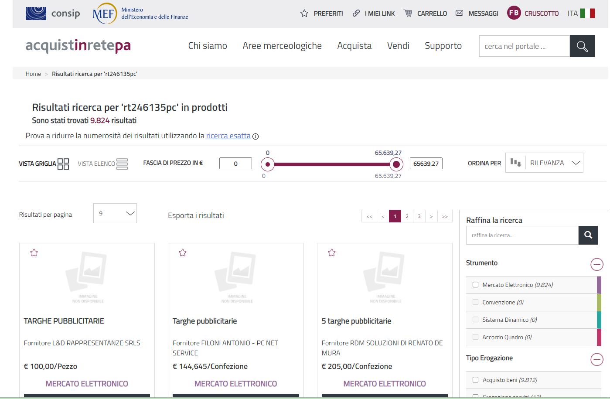The height and width of the screenshot is (399, 610).
Task: Open the Risultati per pagina dropdown
Action: 115,213
